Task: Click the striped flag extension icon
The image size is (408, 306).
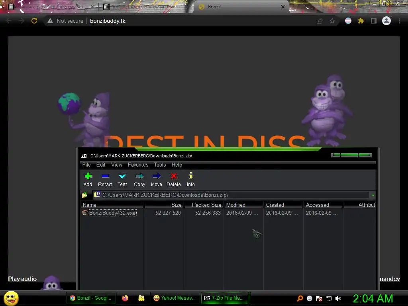Action: point(348,21)
